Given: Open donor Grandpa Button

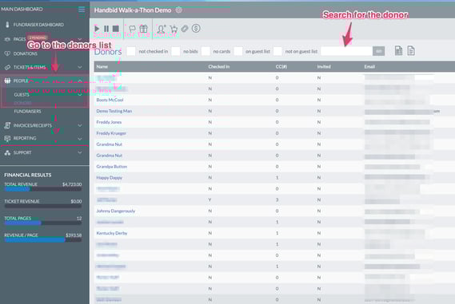Looking at the screenshot, I should click(112, 167).
